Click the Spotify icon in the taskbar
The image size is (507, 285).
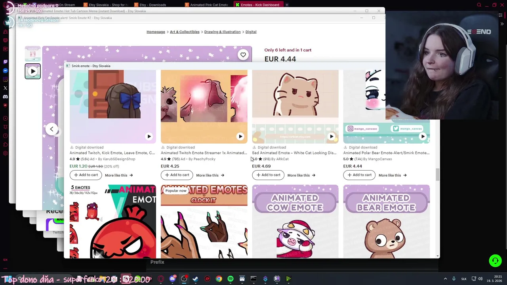pos(231,279)
